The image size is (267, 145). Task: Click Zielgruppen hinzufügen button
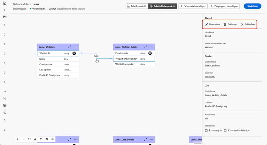tap(224, 6)
